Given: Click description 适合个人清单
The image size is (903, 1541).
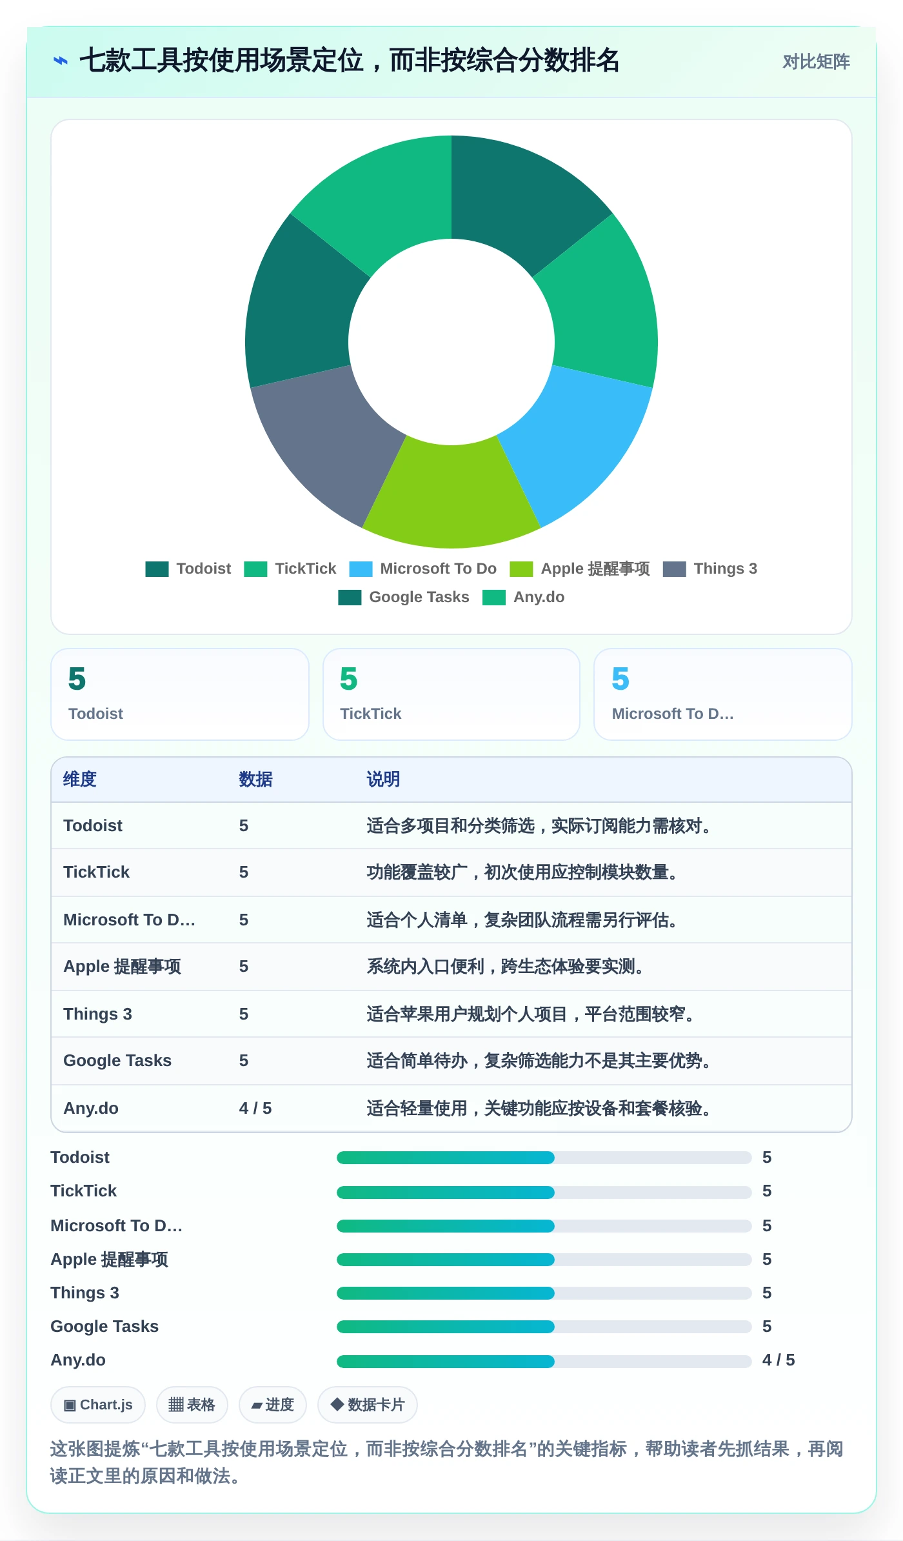Looking at the screenshot, I should (x=523, y=920).
